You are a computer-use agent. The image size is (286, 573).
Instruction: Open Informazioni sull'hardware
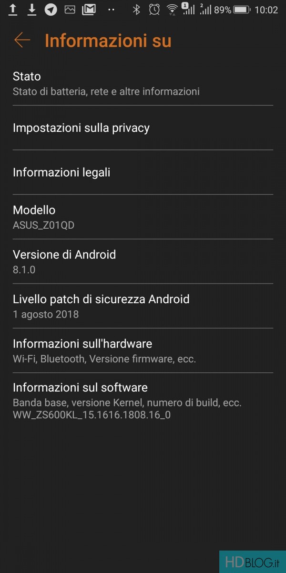[143, 350]
